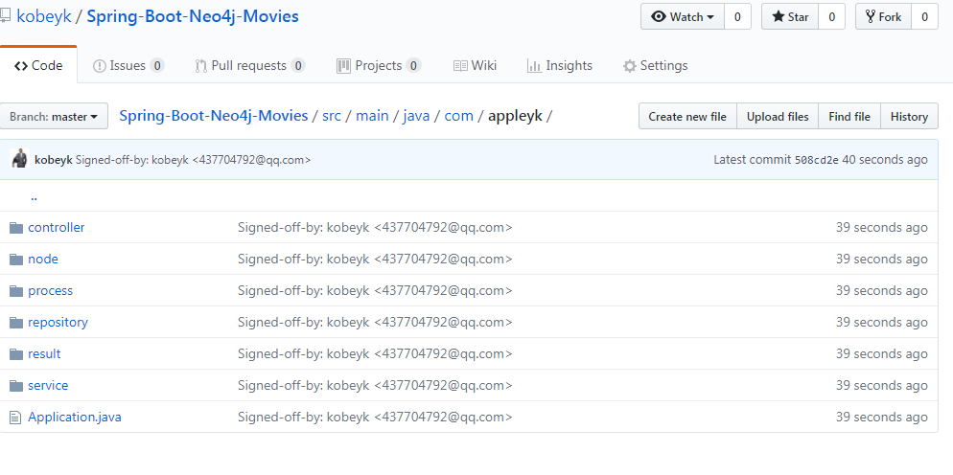
Task: Go to Spring-Boot-Neo4j-Movies in breadcrumb
Action: tap(214, 116)
